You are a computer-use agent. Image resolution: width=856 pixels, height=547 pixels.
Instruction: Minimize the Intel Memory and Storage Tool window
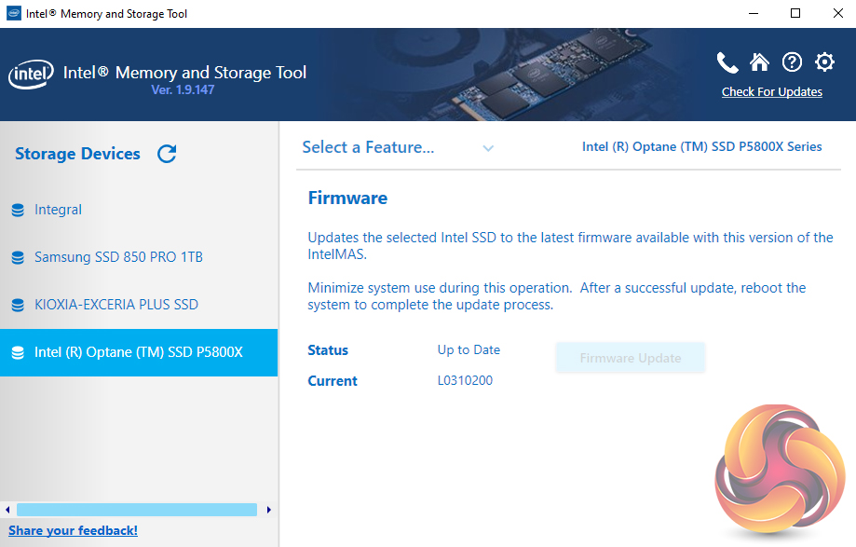click(754, 13)
